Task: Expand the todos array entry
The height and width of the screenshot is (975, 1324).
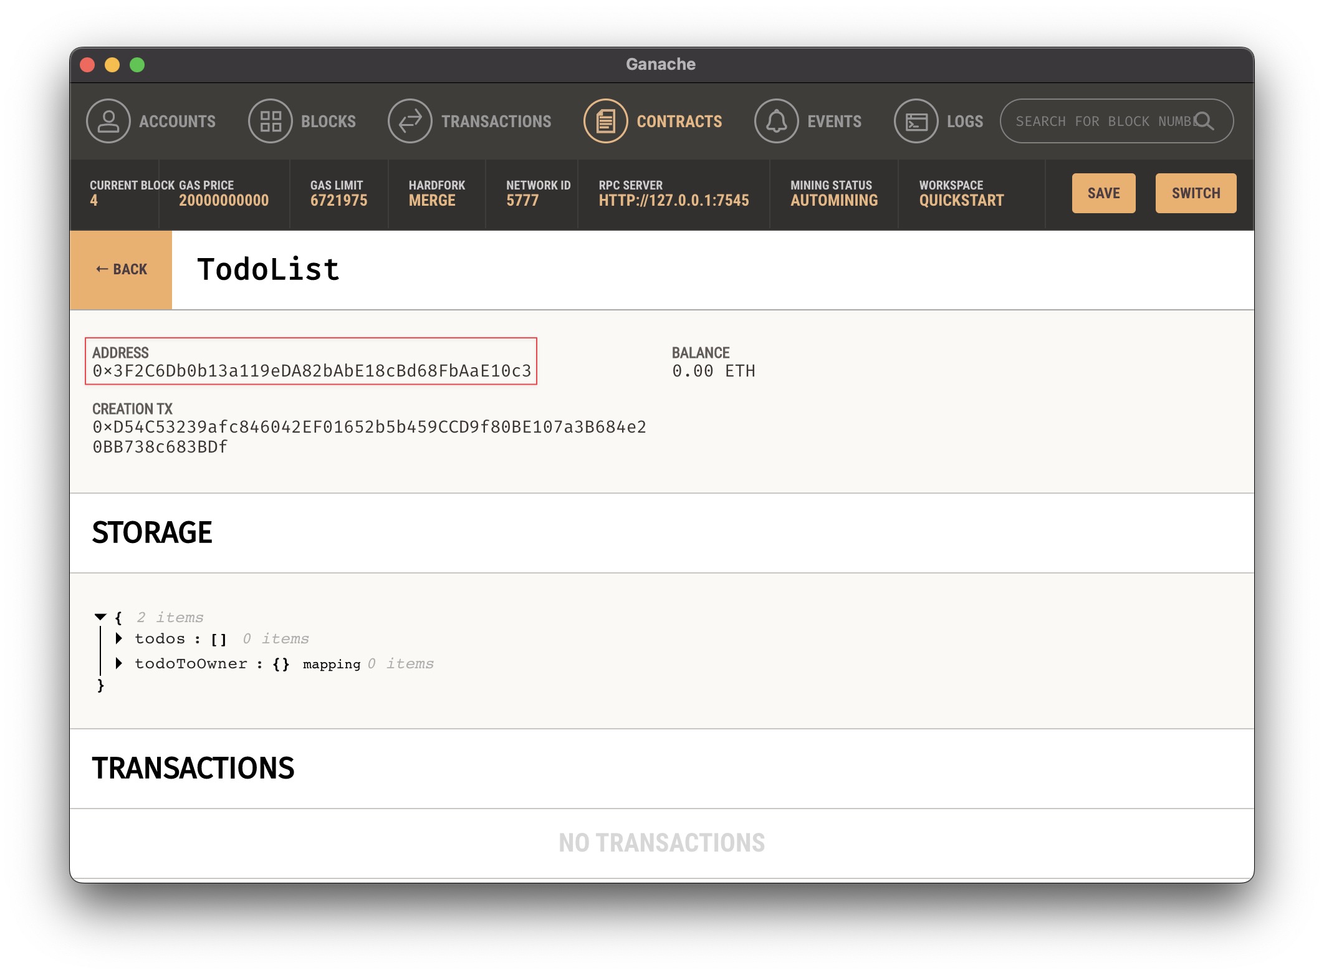Action: pyautogui.click(x=119, y=638)
